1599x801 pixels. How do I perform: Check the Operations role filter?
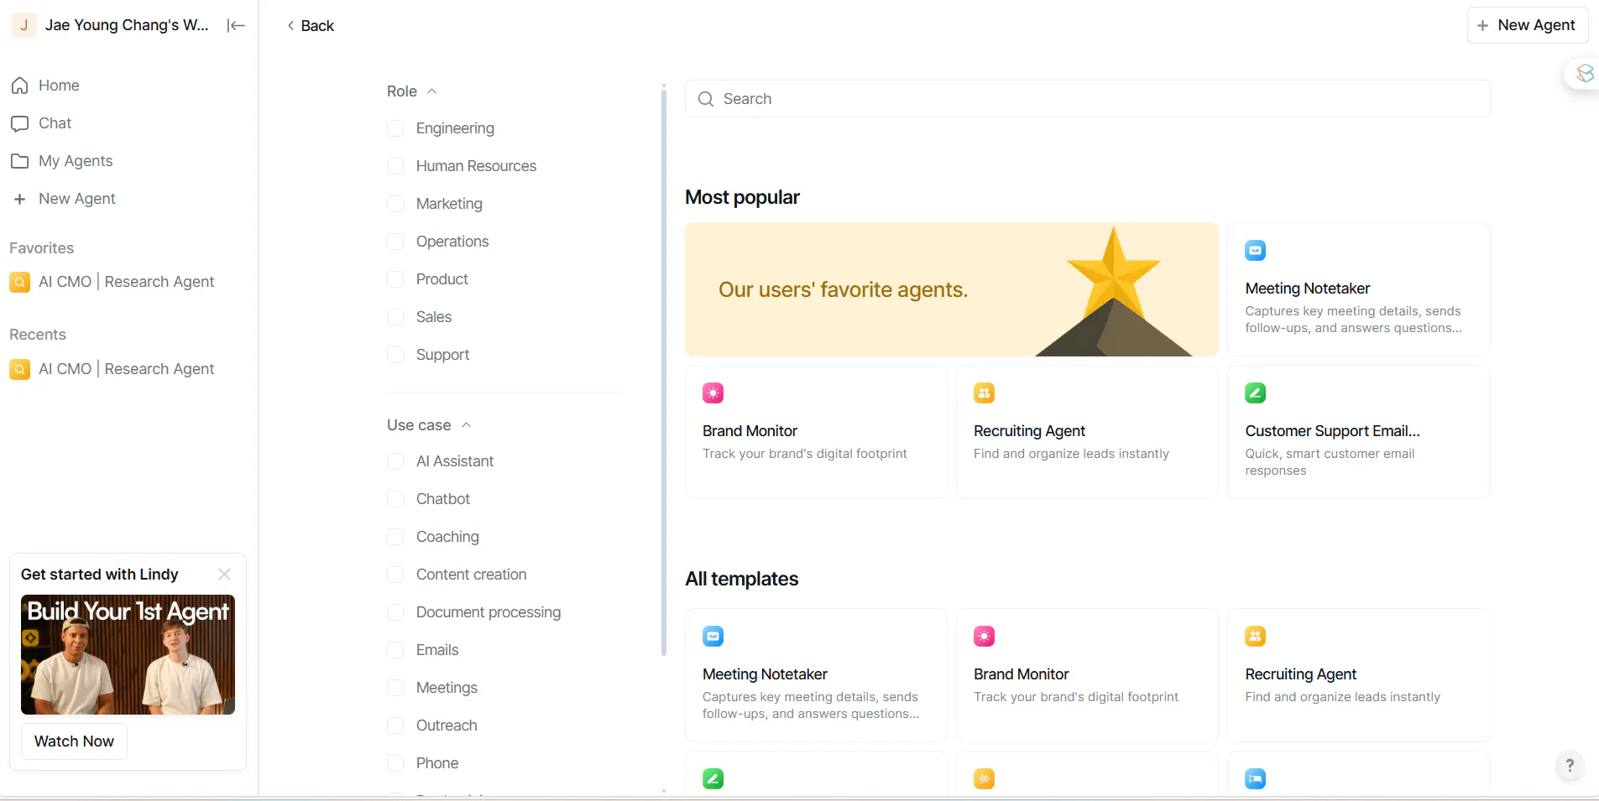(395, 242)
